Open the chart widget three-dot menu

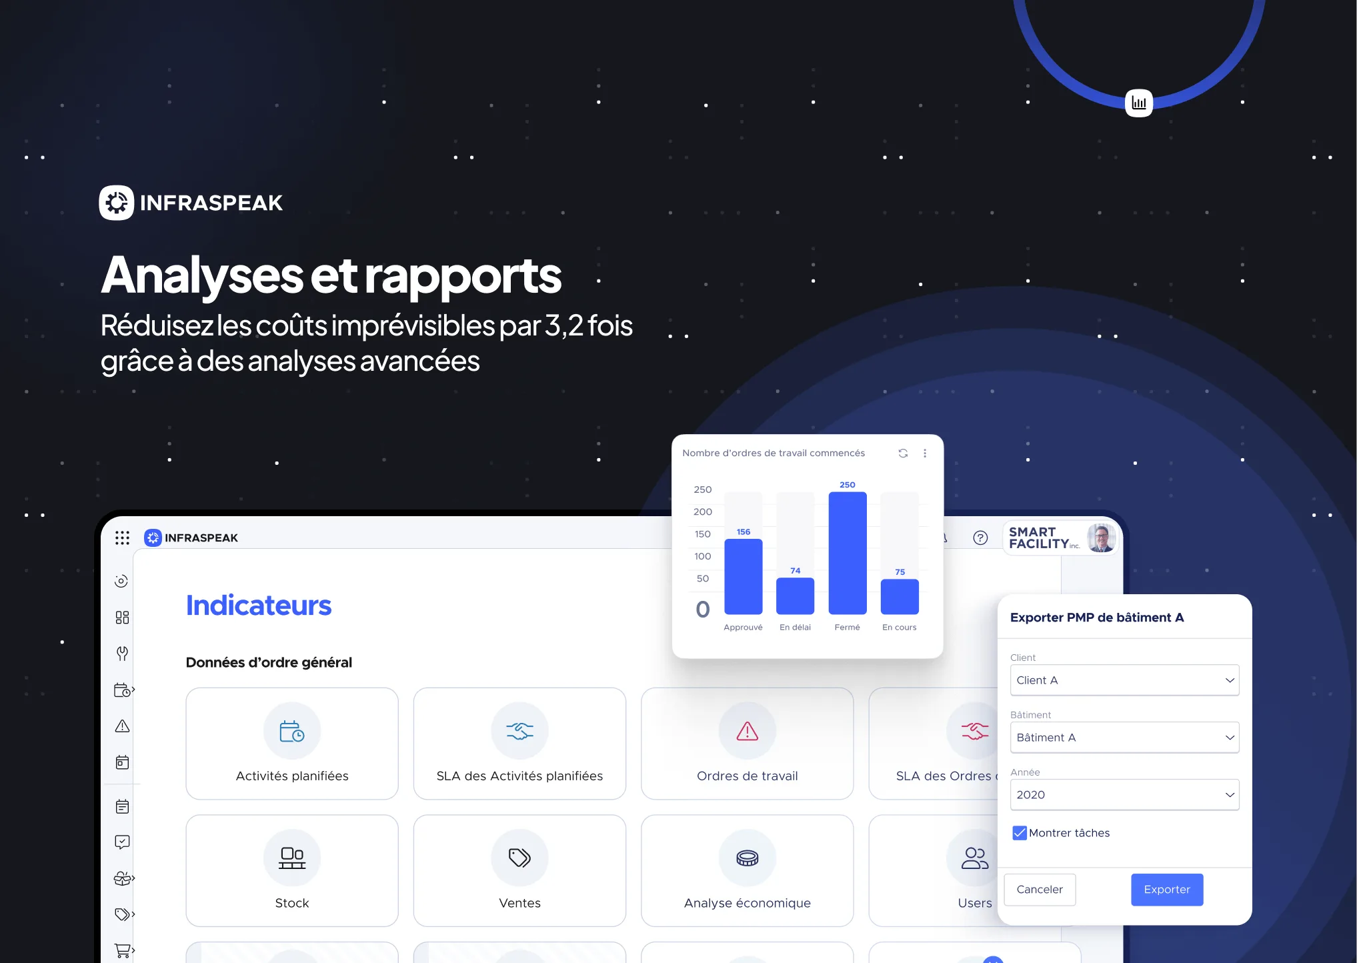click(925, 453)
